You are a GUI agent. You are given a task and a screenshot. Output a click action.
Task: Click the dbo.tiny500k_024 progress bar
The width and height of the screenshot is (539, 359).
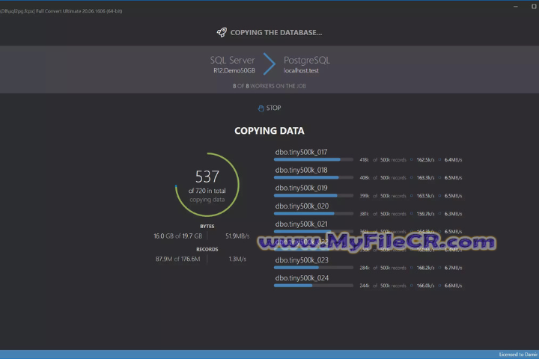314,285
